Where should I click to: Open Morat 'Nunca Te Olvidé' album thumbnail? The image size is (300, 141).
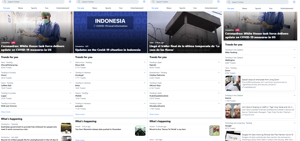(x=214, y=131)
